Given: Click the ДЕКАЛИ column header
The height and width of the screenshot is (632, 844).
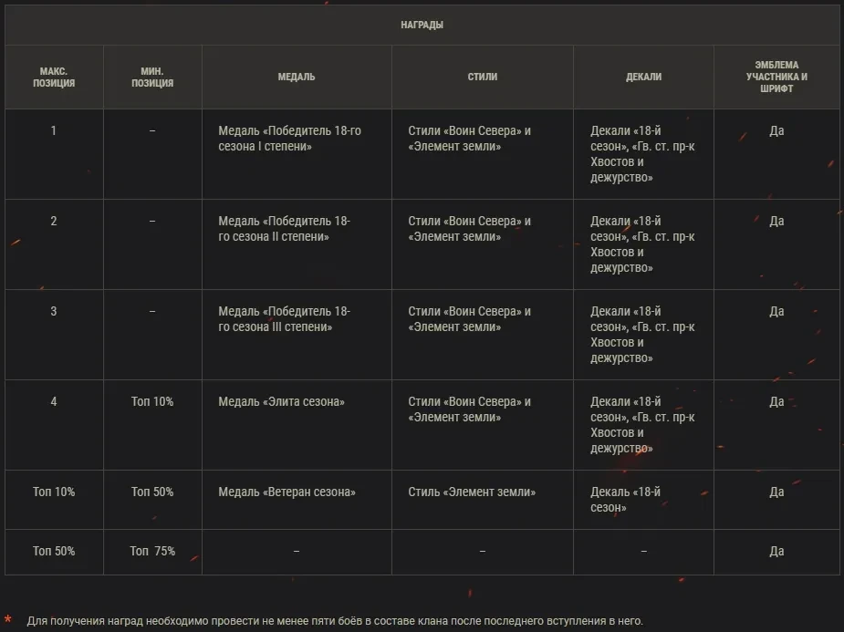Looking at the screenshot, I should (643, 77).
